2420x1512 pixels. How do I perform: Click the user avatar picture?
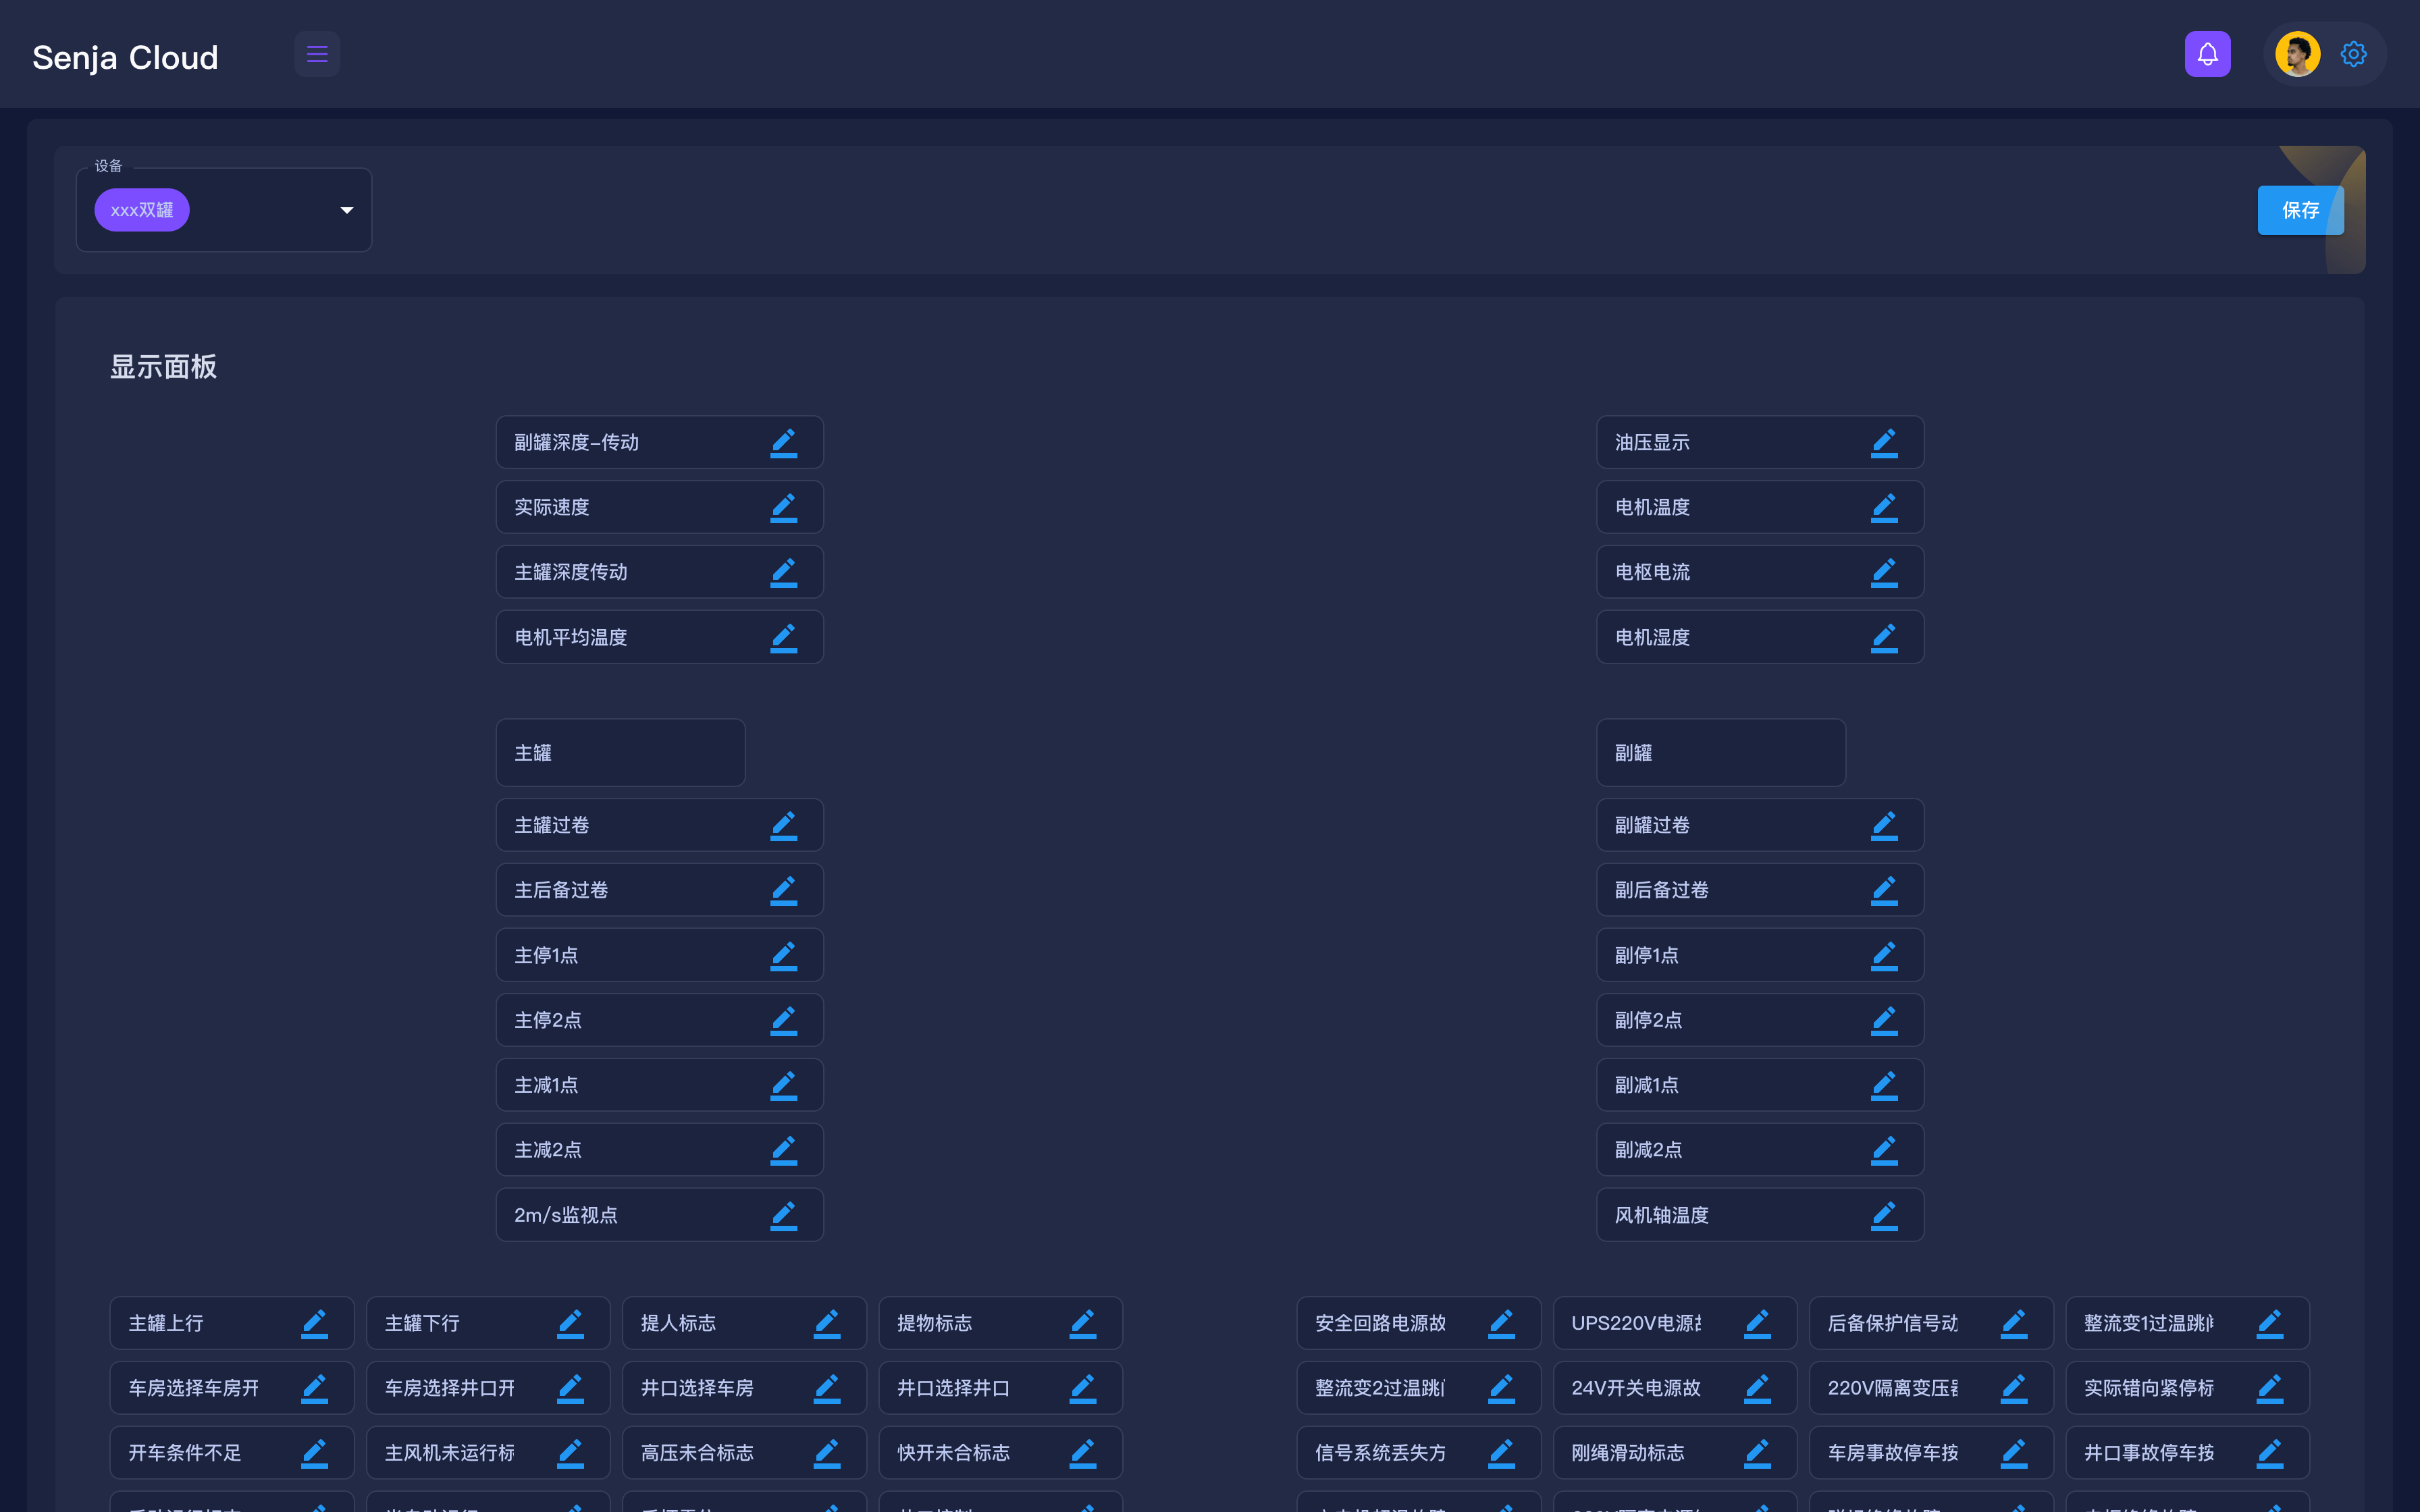point(2297,54)
